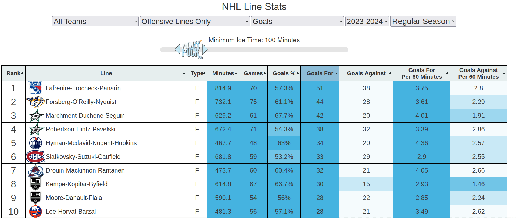Click the Colorado Avalanche logo
Screen dimensions: 516x218
point(35,170)
